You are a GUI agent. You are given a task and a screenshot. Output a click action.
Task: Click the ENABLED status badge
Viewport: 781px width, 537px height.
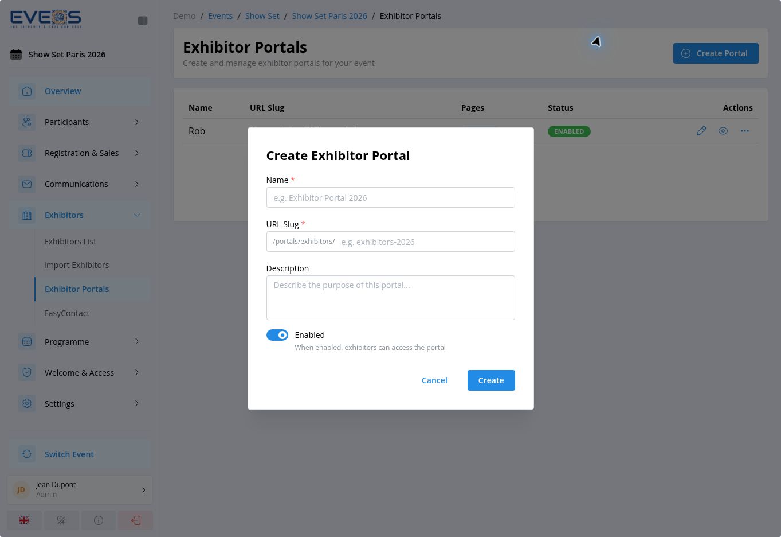click(x=569, y=131)
